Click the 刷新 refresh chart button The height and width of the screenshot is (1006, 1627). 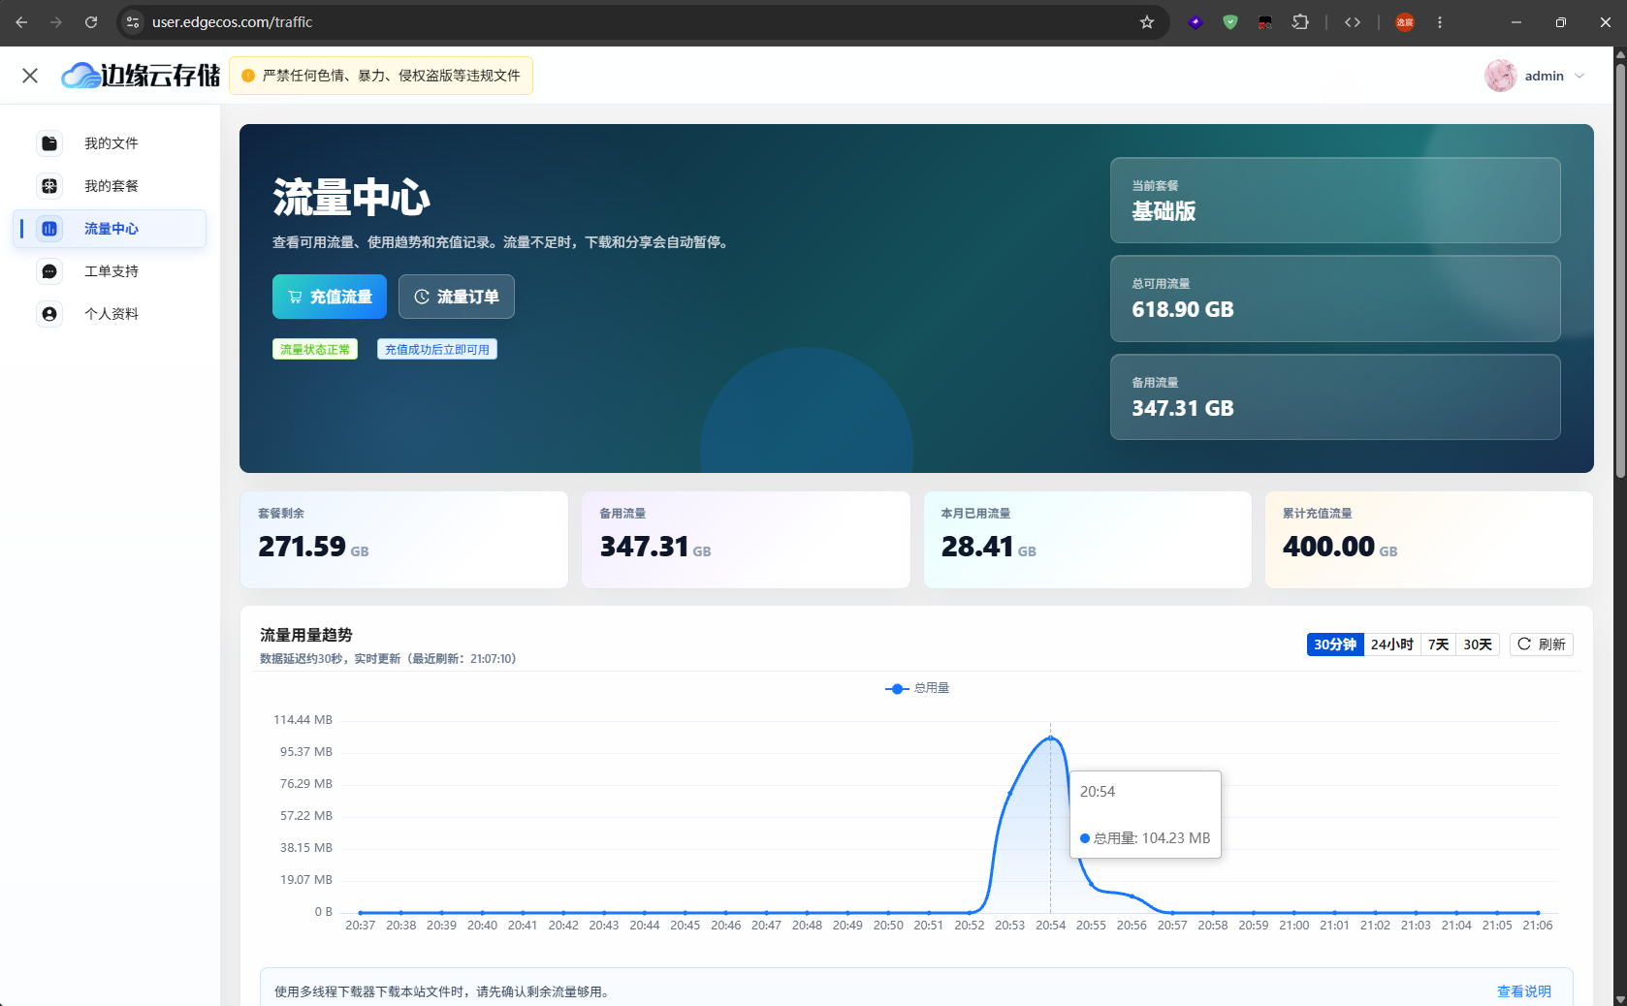pyautogui.click(x=1542, y=644)
